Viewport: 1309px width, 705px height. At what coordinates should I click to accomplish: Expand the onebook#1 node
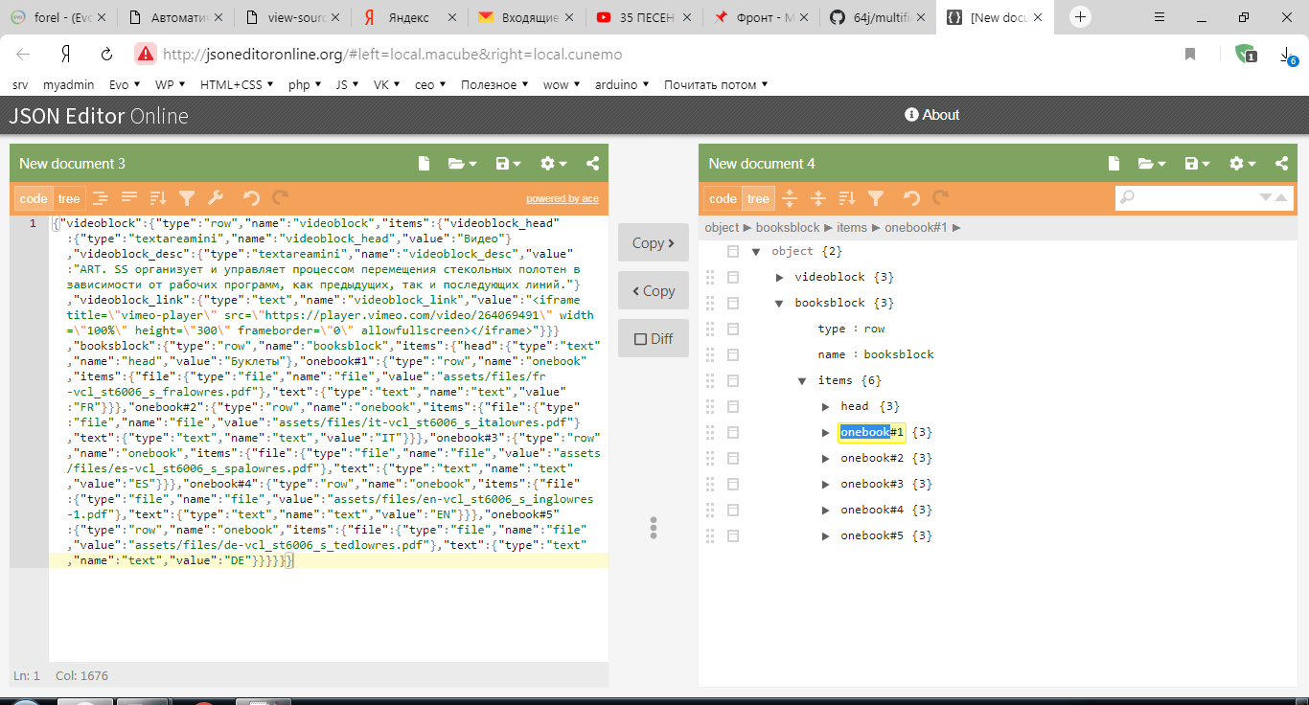coord(825,433)
